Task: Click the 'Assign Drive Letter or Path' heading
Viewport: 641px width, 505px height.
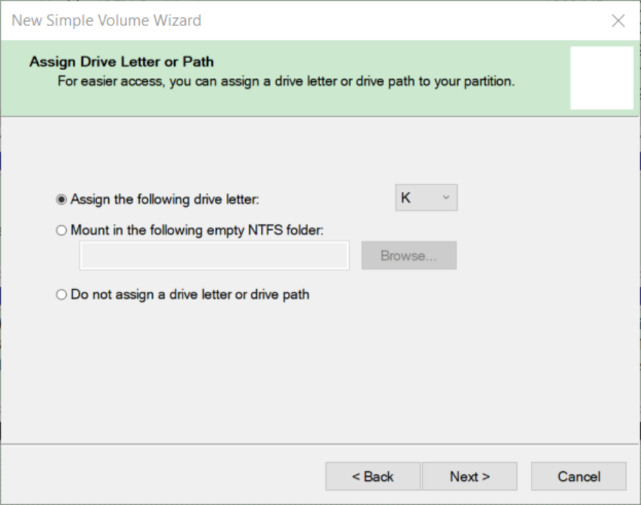Action: click(121, 62)
